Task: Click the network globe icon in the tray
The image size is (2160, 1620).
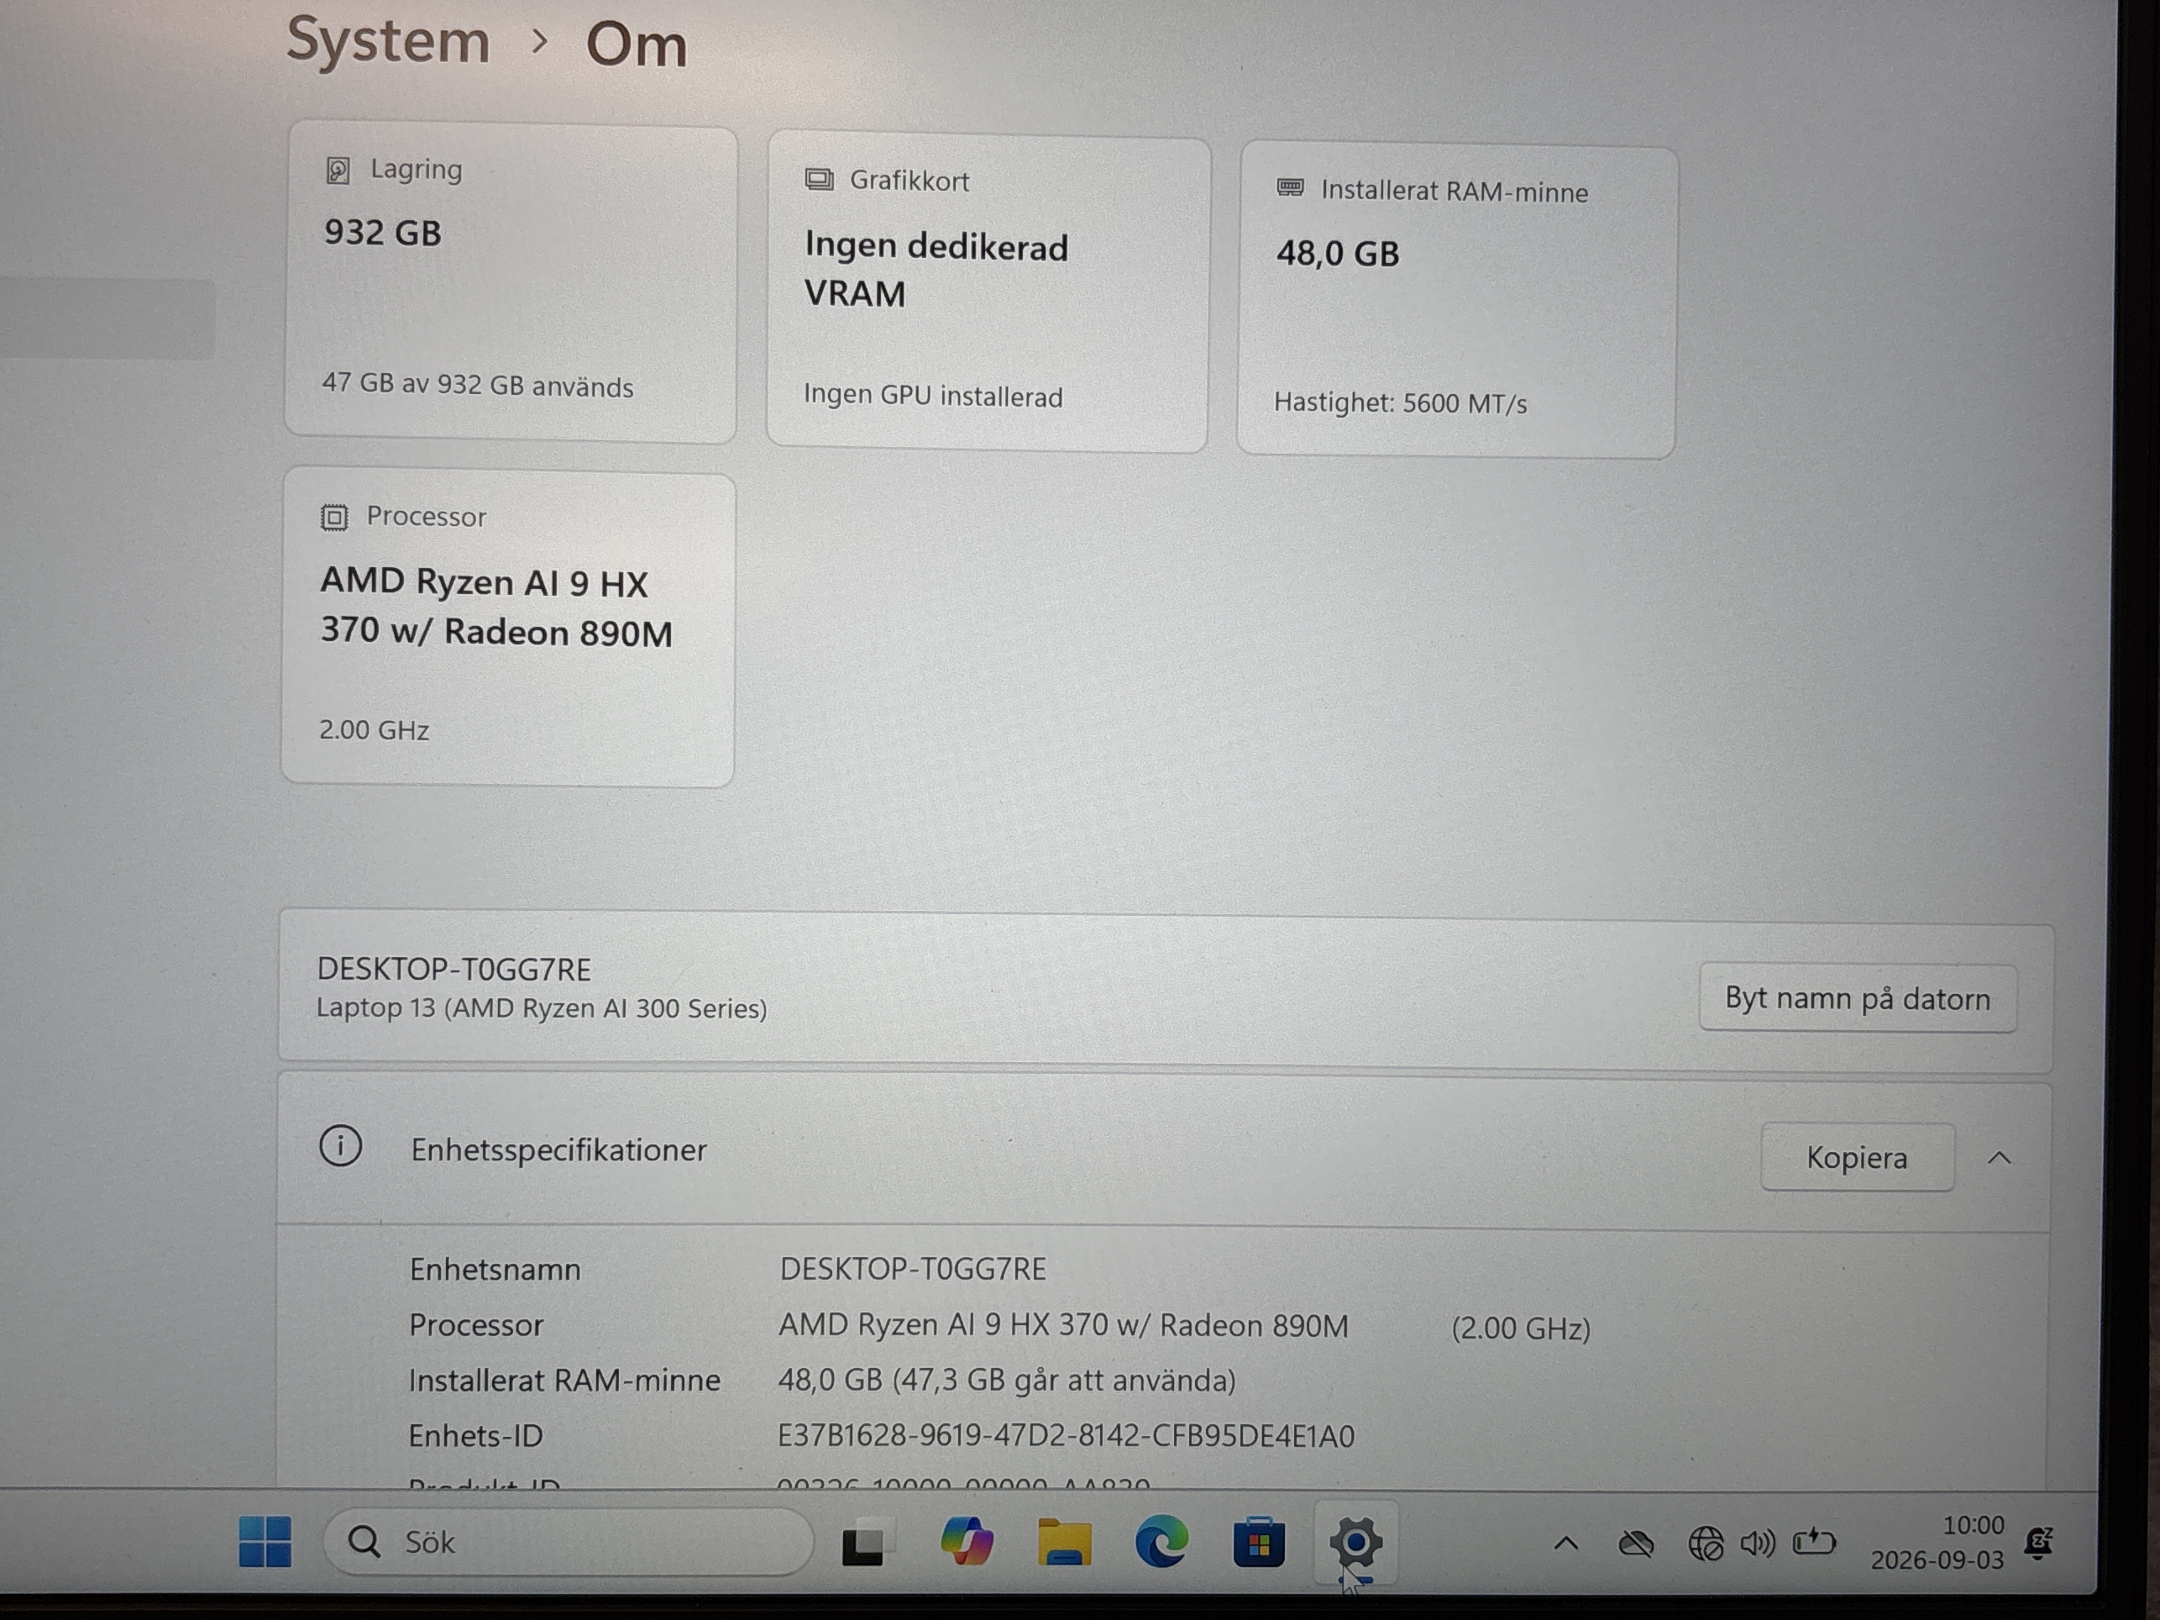Action: (x=1706, y=1544)
